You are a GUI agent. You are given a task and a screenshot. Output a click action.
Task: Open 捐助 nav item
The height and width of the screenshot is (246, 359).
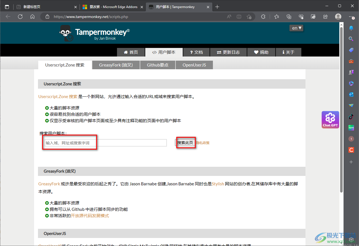pos(261,52)
